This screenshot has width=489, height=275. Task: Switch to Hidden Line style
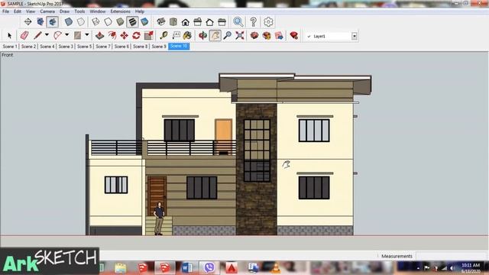coord(108,22)
